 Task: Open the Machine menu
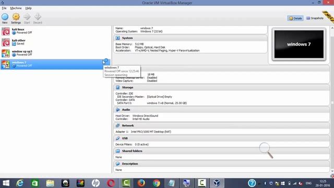point(16,8)
